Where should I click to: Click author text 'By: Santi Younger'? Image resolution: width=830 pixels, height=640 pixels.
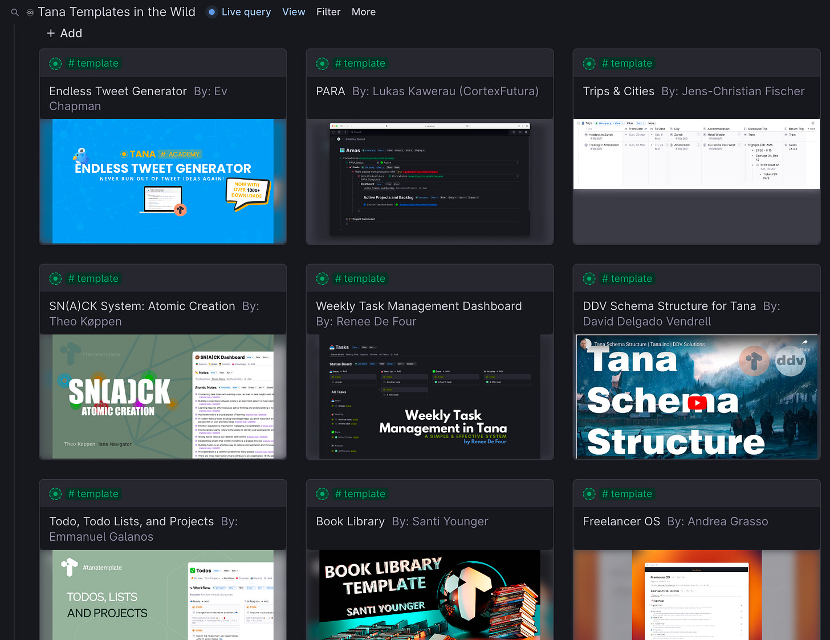coord(440,521)
